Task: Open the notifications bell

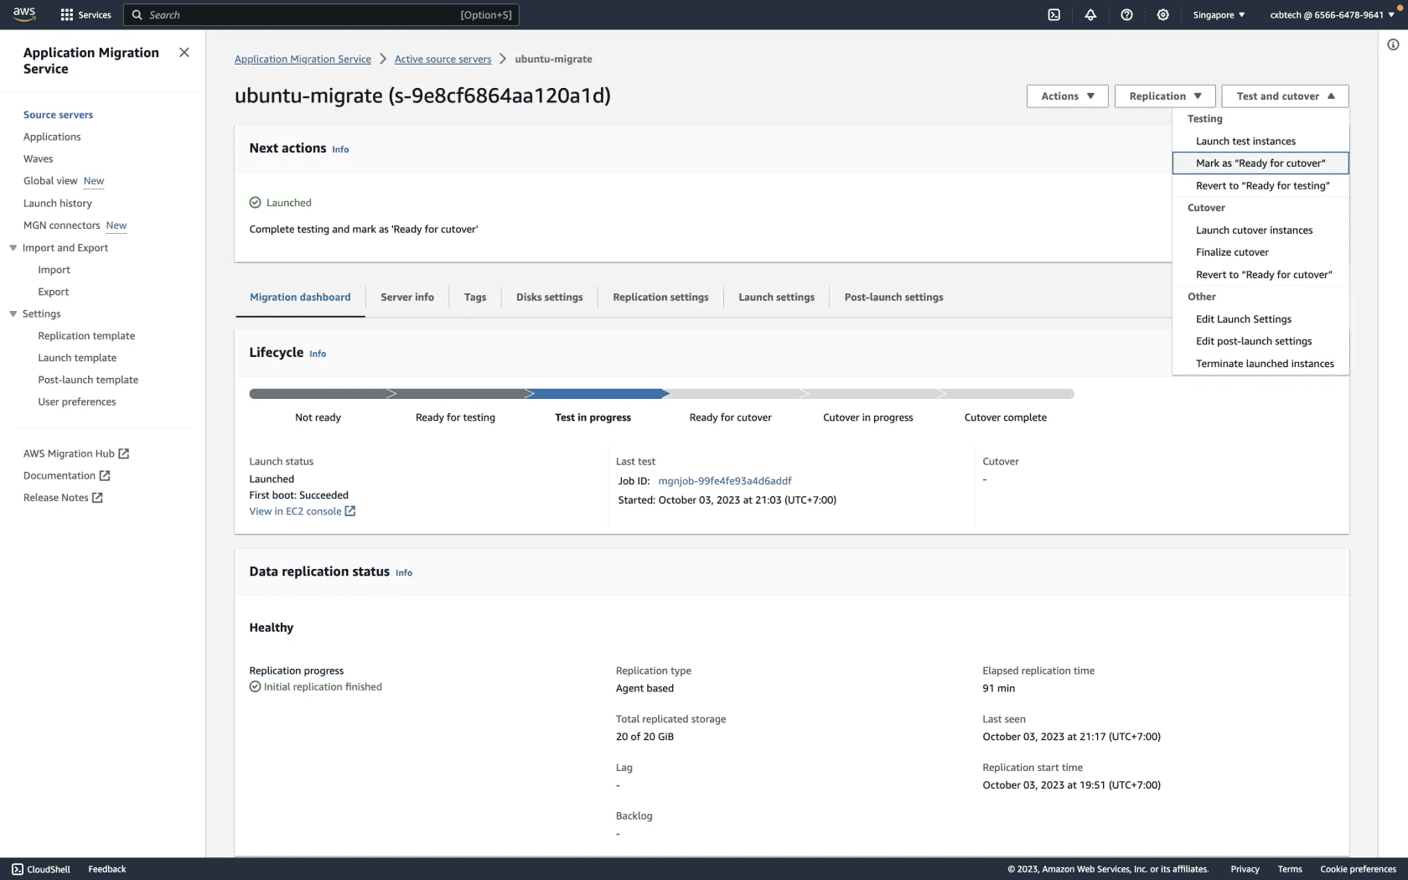Action: pos(1090,15)
